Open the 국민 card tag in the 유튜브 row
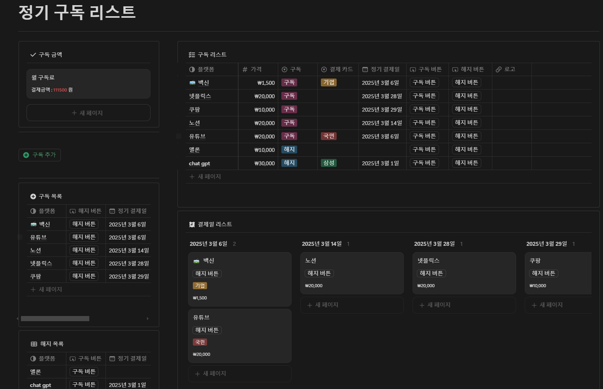The width and height of the screenshot is (603, 389). point(329,136)
